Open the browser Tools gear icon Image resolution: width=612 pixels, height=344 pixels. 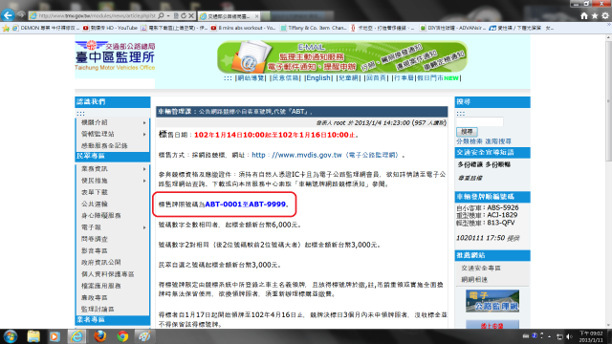pyautogui.click(x=605, y=16)
